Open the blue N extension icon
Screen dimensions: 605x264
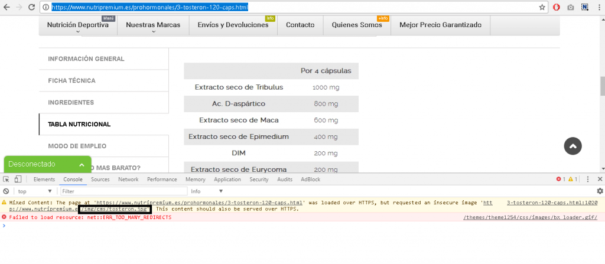[584, 7]
